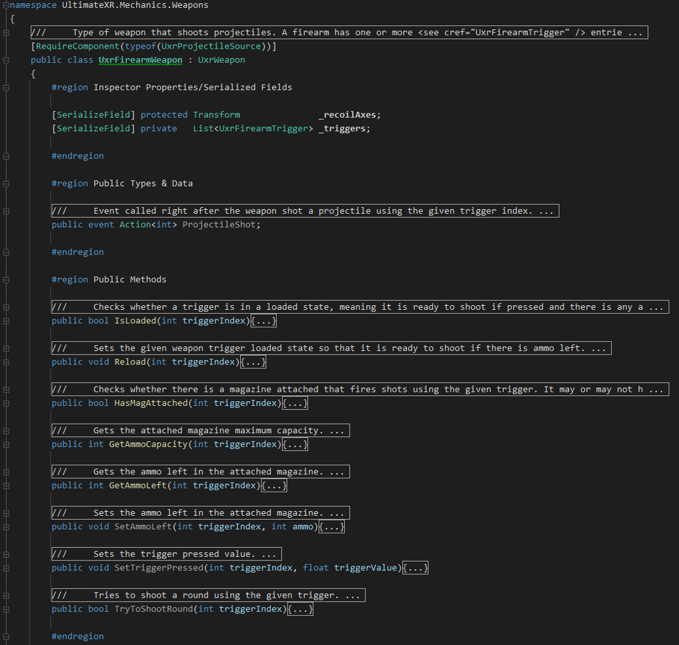Click the UxrFirearmWeapon class name
679x645 pixels.
pos(140,60)
